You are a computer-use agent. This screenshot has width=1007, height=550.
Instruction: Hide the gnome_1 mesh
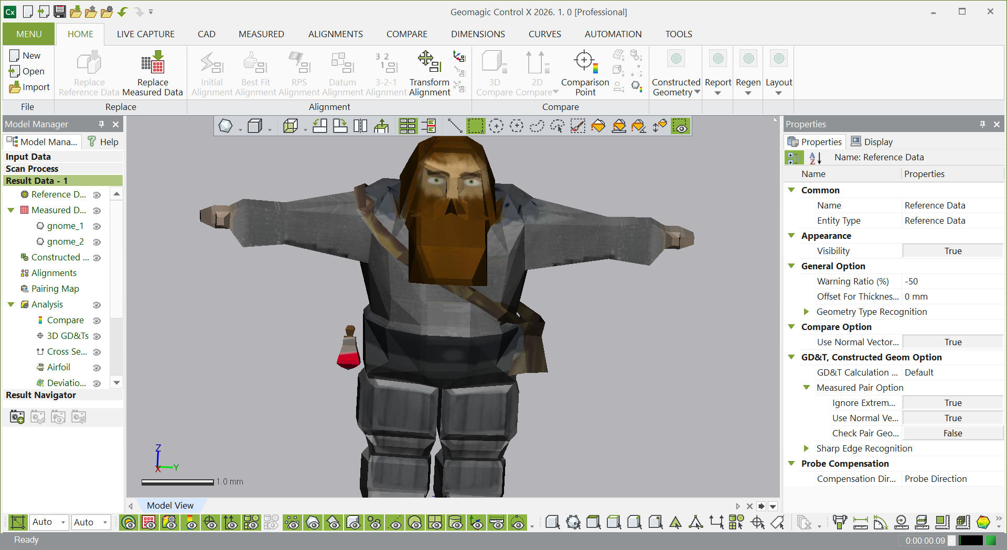pyautogui.click(x=97, y=226)
